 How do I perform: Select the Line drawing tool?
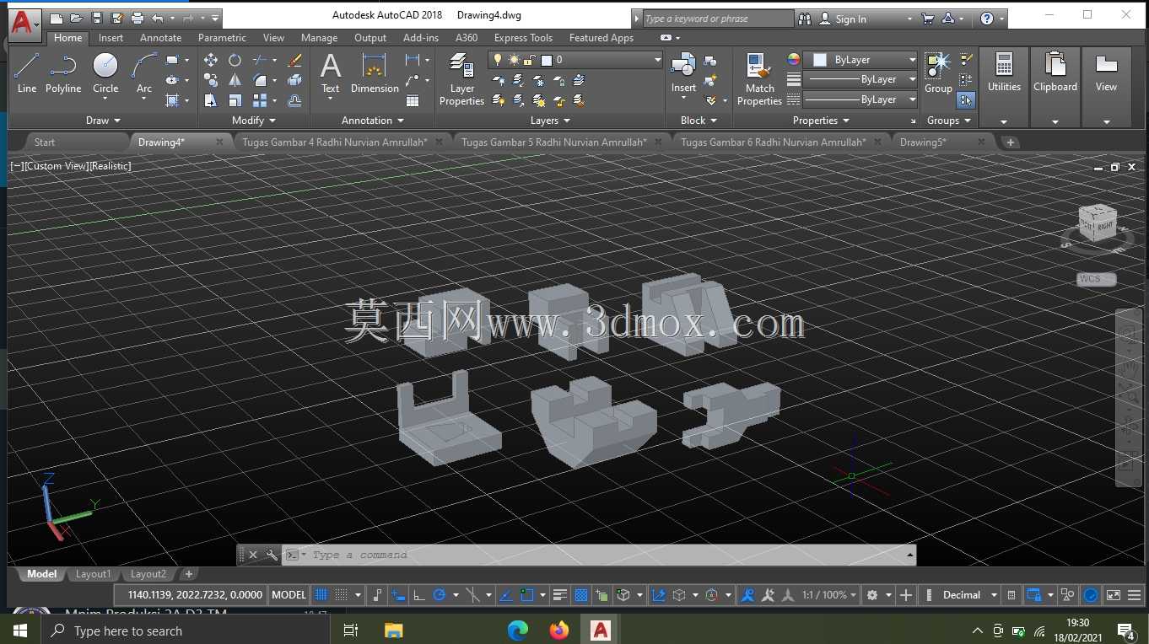pos(27,72)
